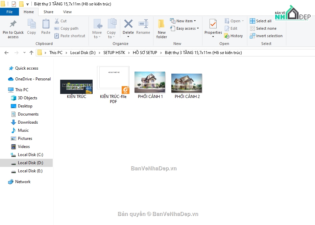Click the Pin to Quick access icon
The height and width of the screenshot is (225, 315).
[x=13, y=25]
